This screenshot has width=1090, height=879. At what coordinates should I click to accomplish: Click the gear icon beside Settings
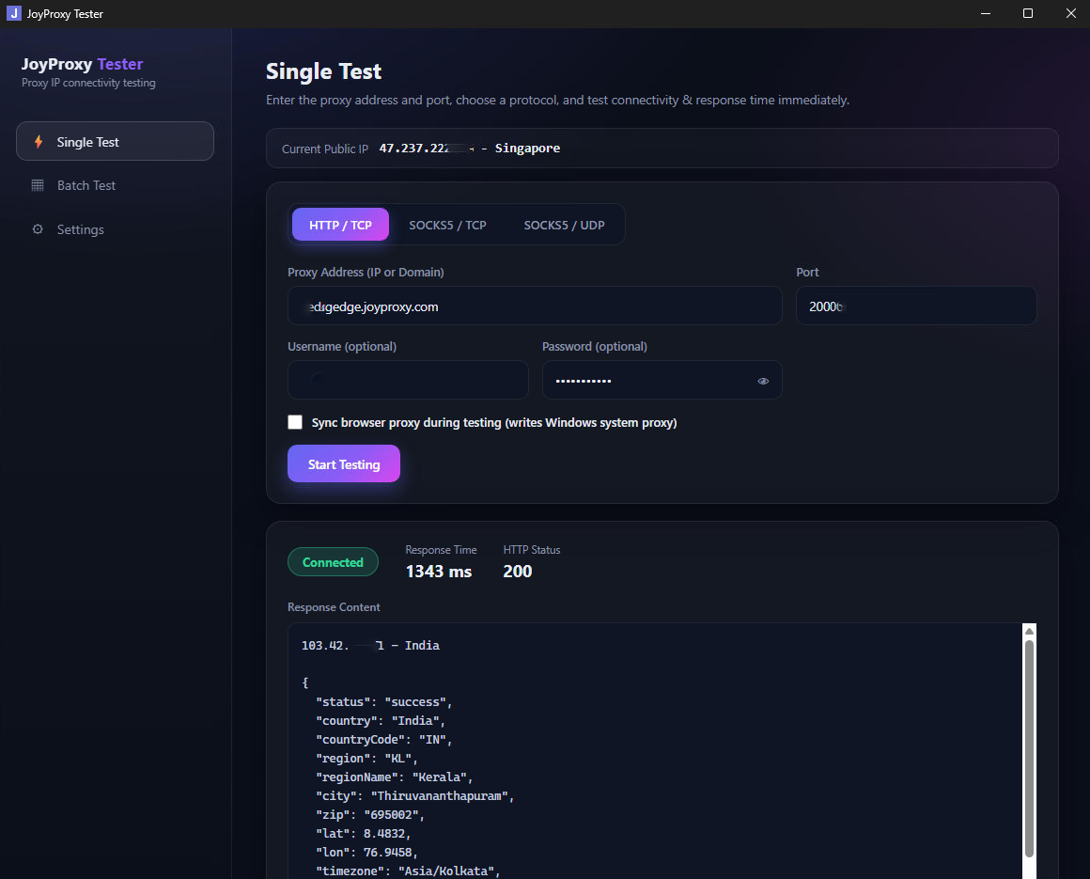38,228
